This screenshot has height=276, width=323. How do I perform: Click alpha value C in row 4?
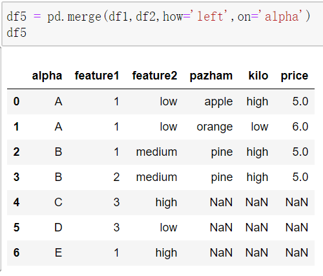tap(58, 202)
